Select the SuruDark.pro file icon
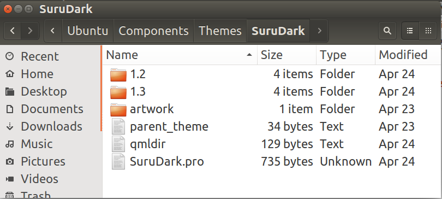This screenshot has width=442, height=199. point(118,161)
